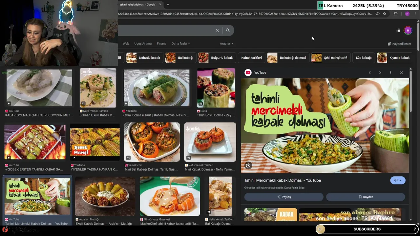The height and width of the screenshot is (236, 420).
Task: Open the KABAK DOLMASI (TAHİNLİ)/BEDOS'UN thumbnail
Action: [x=39, y=88]
